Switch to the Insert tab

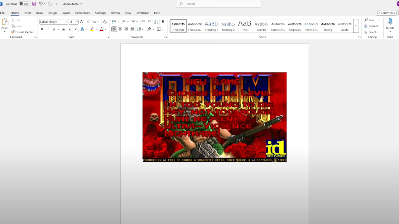(x=27, y=13)
